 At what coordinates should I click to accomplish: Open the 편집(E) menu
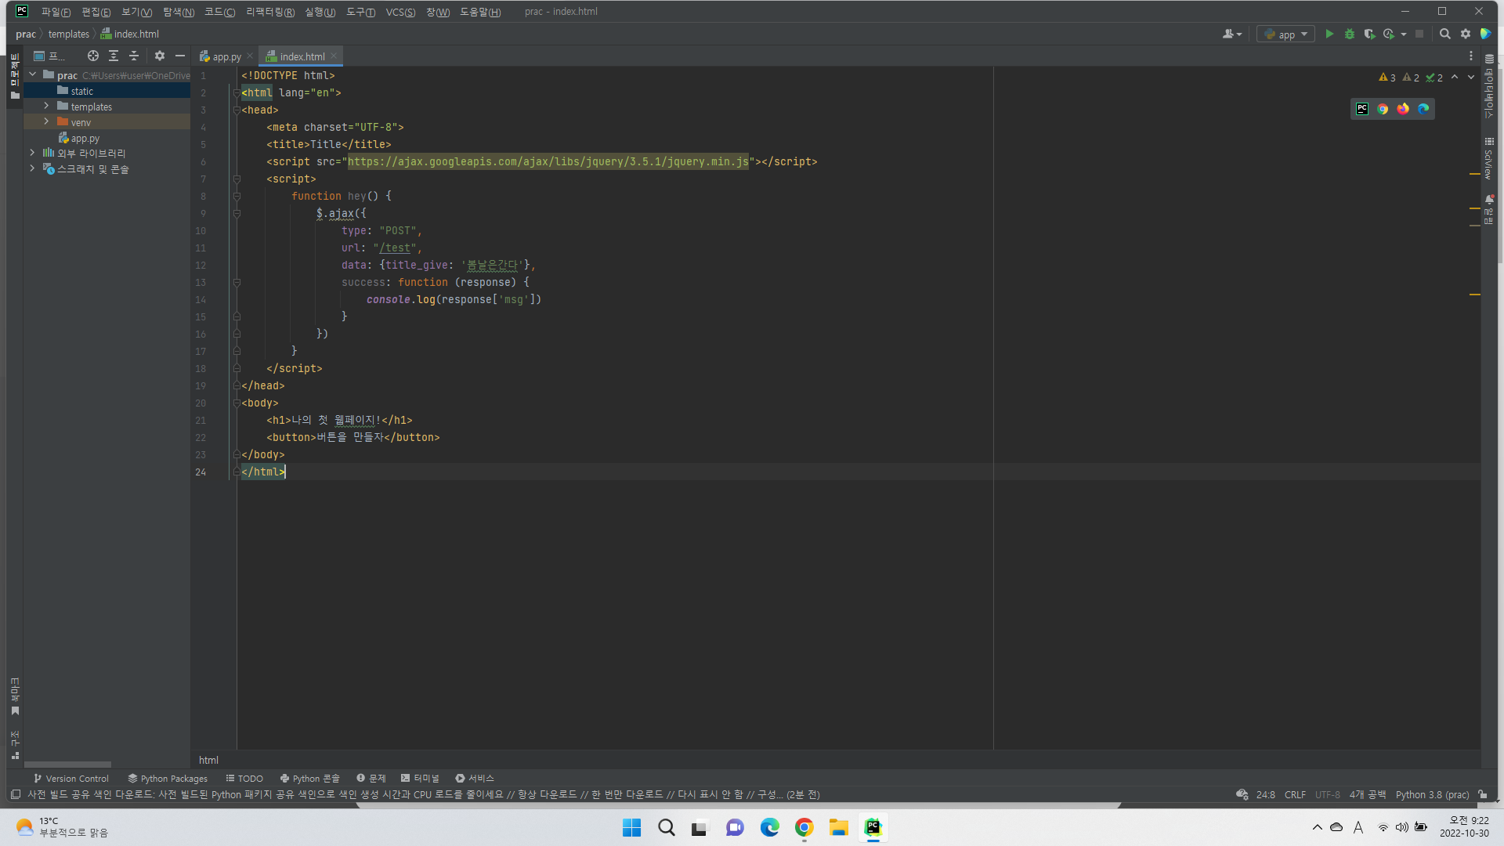[x=96, y=12]
